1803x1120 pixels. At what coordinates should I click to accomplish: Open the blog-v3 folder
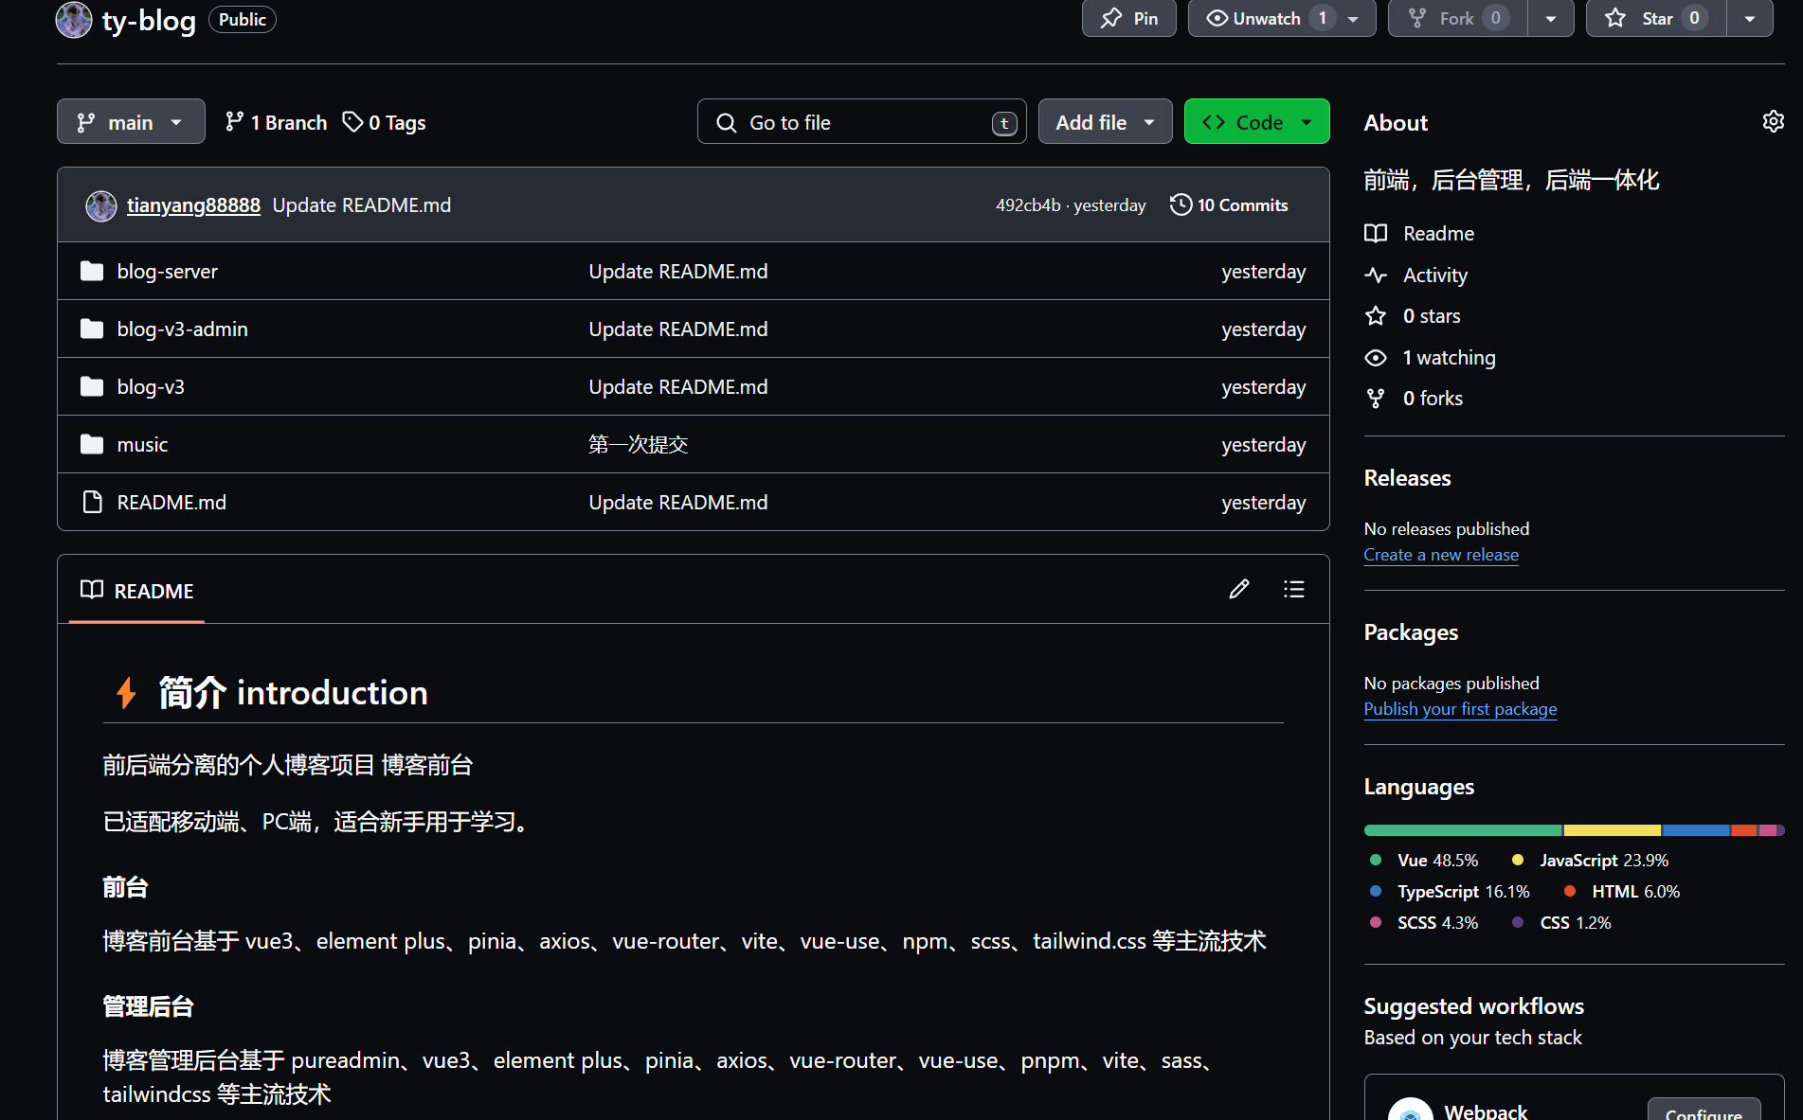(151, 387)
